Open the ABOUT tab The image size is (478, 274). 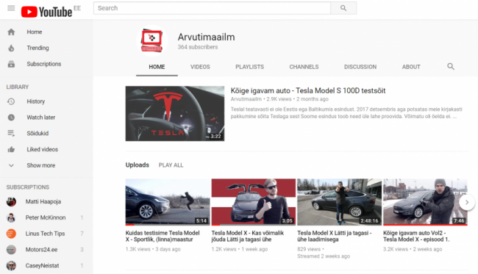click(x=411, y=67)
